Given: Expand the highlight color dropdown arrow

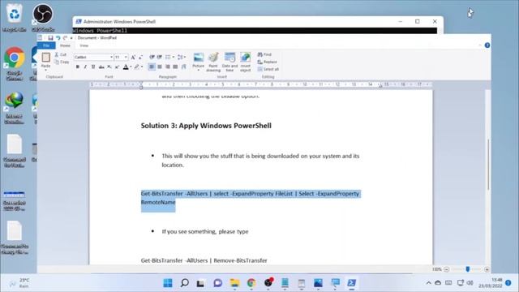Looking at the screenshot, I should pyautogui.click(x=142, y=67).
